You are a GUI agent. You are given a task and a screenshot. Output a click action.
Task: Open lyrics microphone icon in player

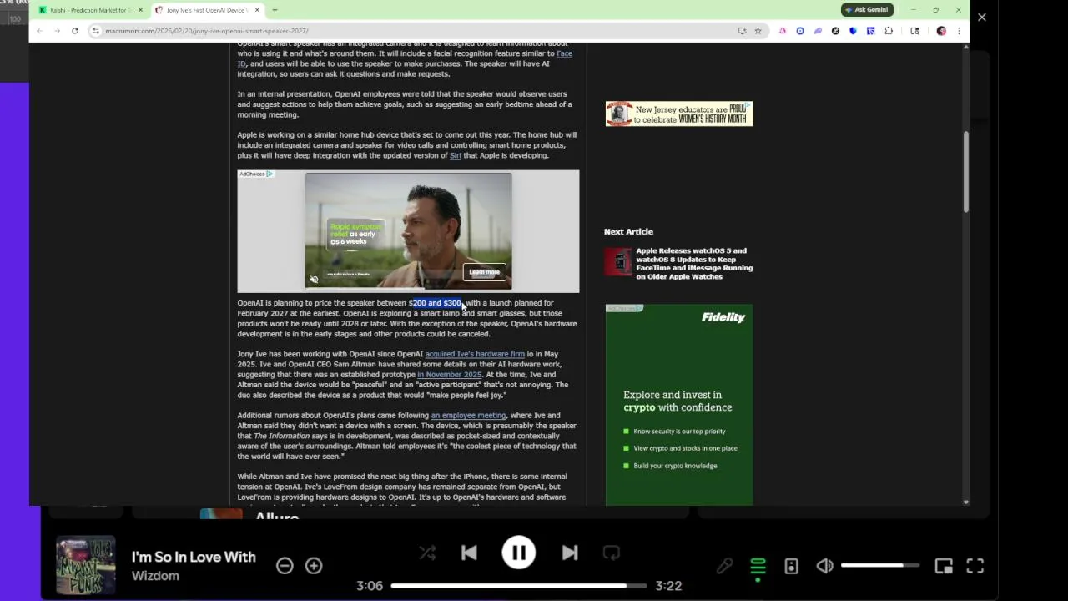coord(724,566)
